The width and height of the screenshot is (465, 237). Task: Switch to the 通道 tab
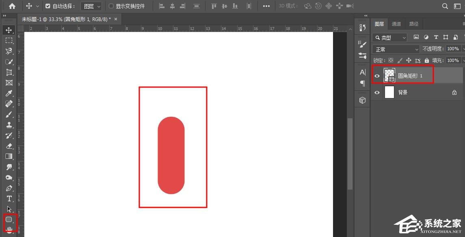click(x=396, y=24)
